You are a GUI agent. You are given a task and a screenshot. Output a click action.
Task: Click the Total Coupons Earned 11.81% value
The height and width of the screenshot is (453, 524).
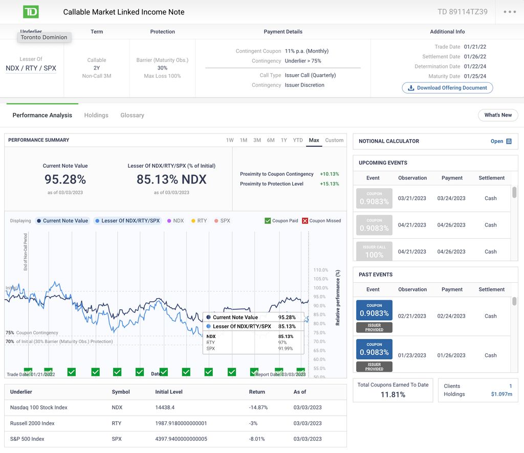point(393,395)
